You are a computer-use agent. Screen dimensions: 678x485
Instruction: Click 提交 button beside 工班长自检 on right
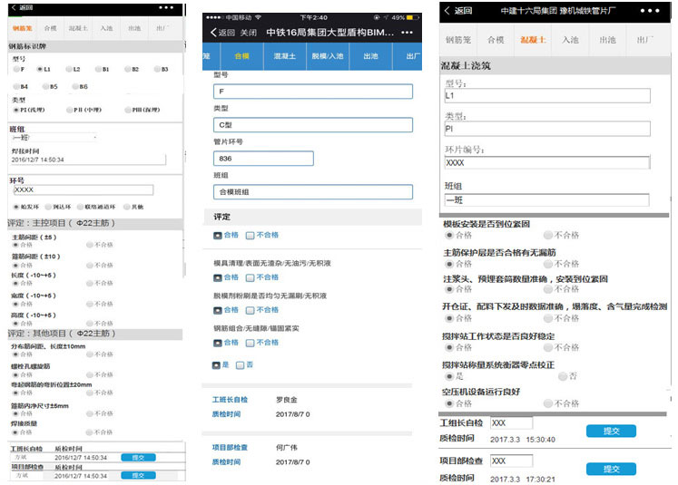[604, 431]
